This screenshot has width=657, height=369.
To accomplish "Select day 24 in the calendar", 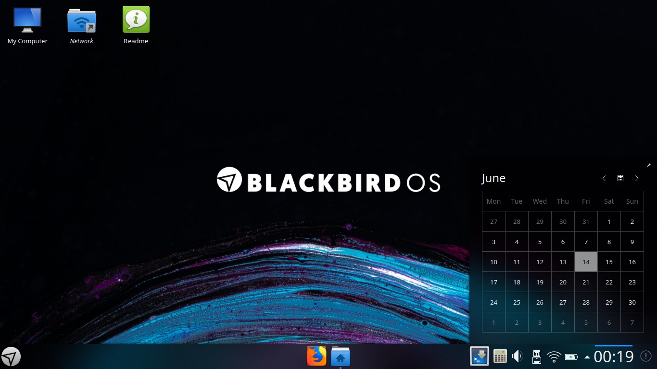I will click(493, 302).
